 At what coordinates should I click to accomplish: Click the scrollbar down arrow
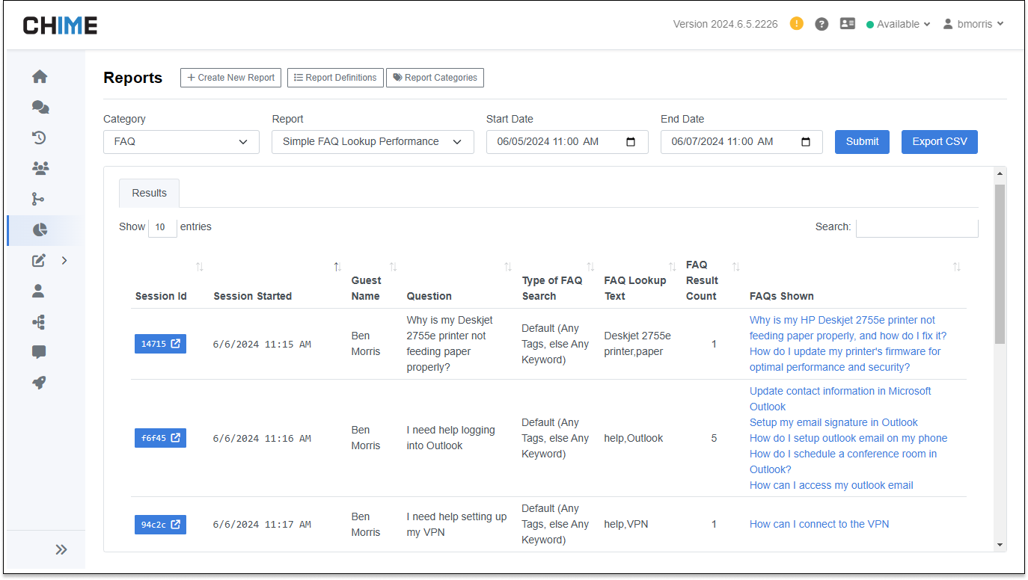pos(1000,545)
